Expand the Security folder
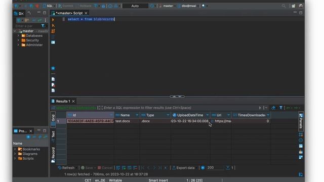 18,40
